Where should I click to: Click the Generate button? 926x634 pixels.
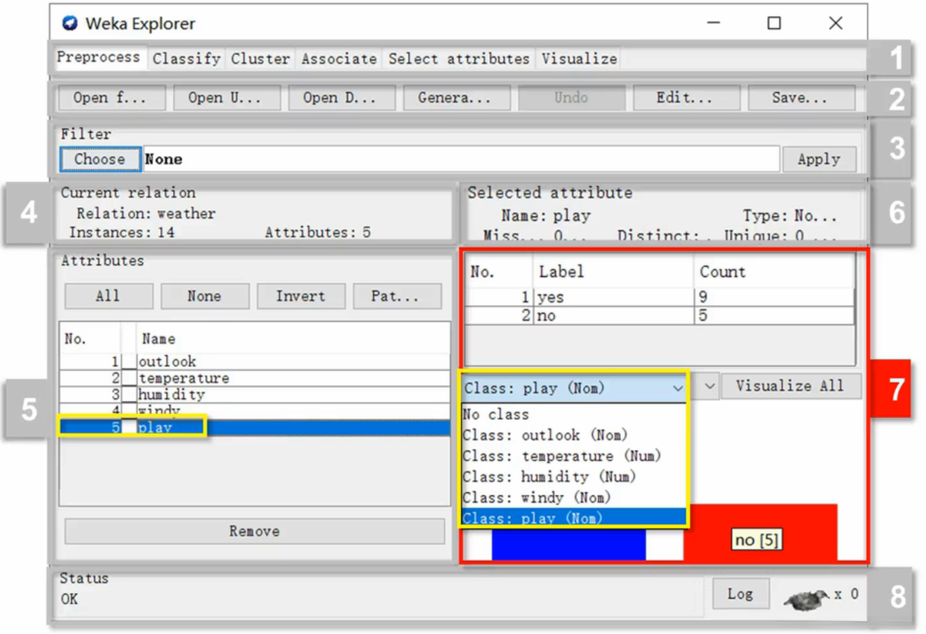tap(457, 97)
